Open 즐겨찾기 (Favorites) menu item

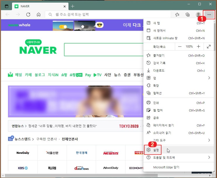pyautogui.click(x=178, y=56)
